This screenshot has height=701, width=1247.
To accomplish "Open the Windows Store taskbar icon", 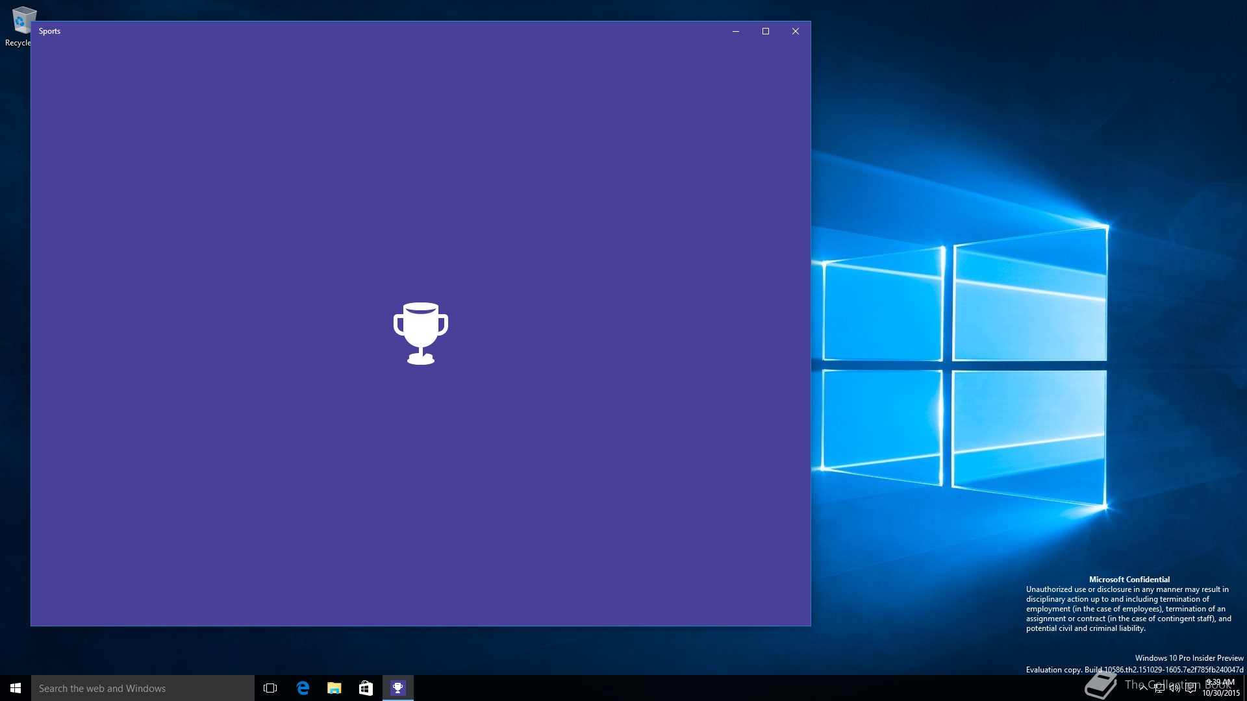I will click(x=366, y=688).
